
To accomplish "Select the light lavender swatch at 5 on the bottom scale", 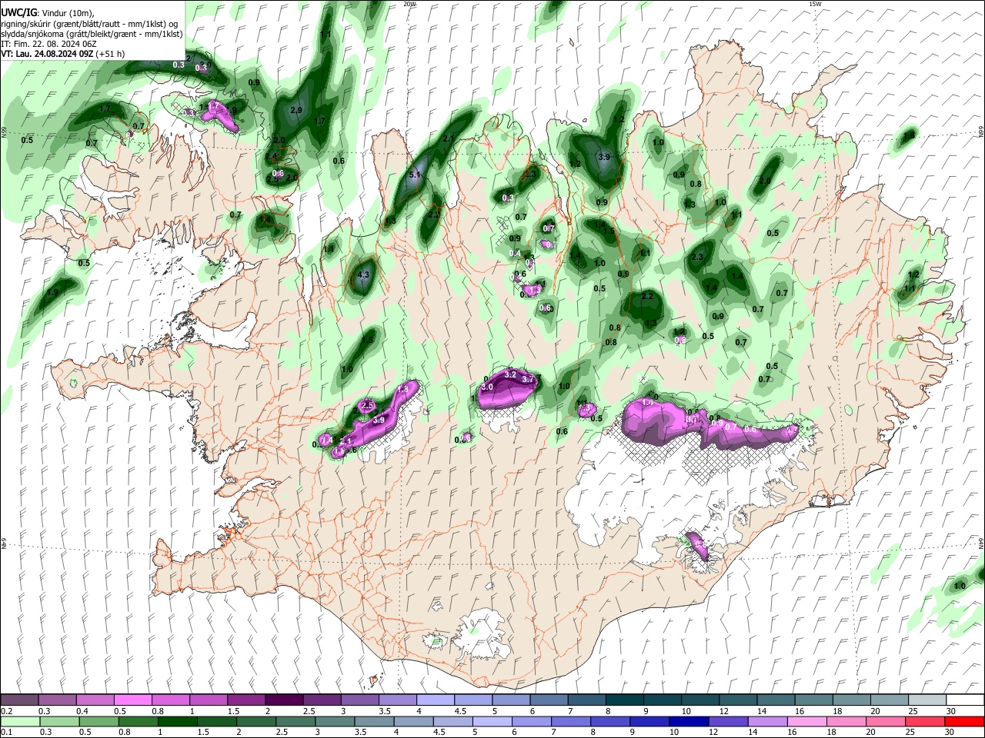I will [492, 721].
